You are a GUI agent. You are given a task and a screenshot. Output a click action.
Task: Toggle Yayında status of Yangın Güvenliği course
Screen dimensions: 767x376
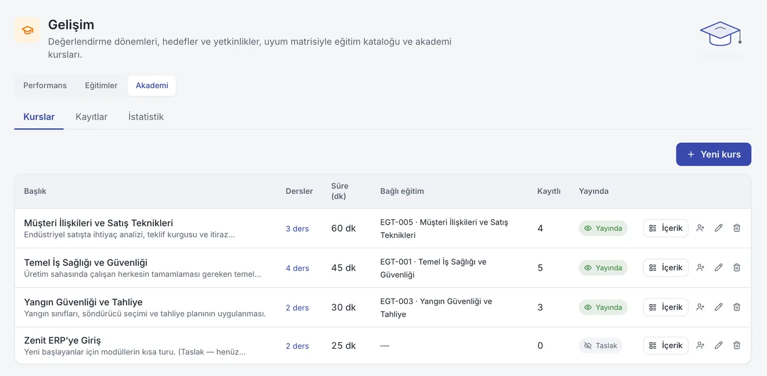point(603,307)
